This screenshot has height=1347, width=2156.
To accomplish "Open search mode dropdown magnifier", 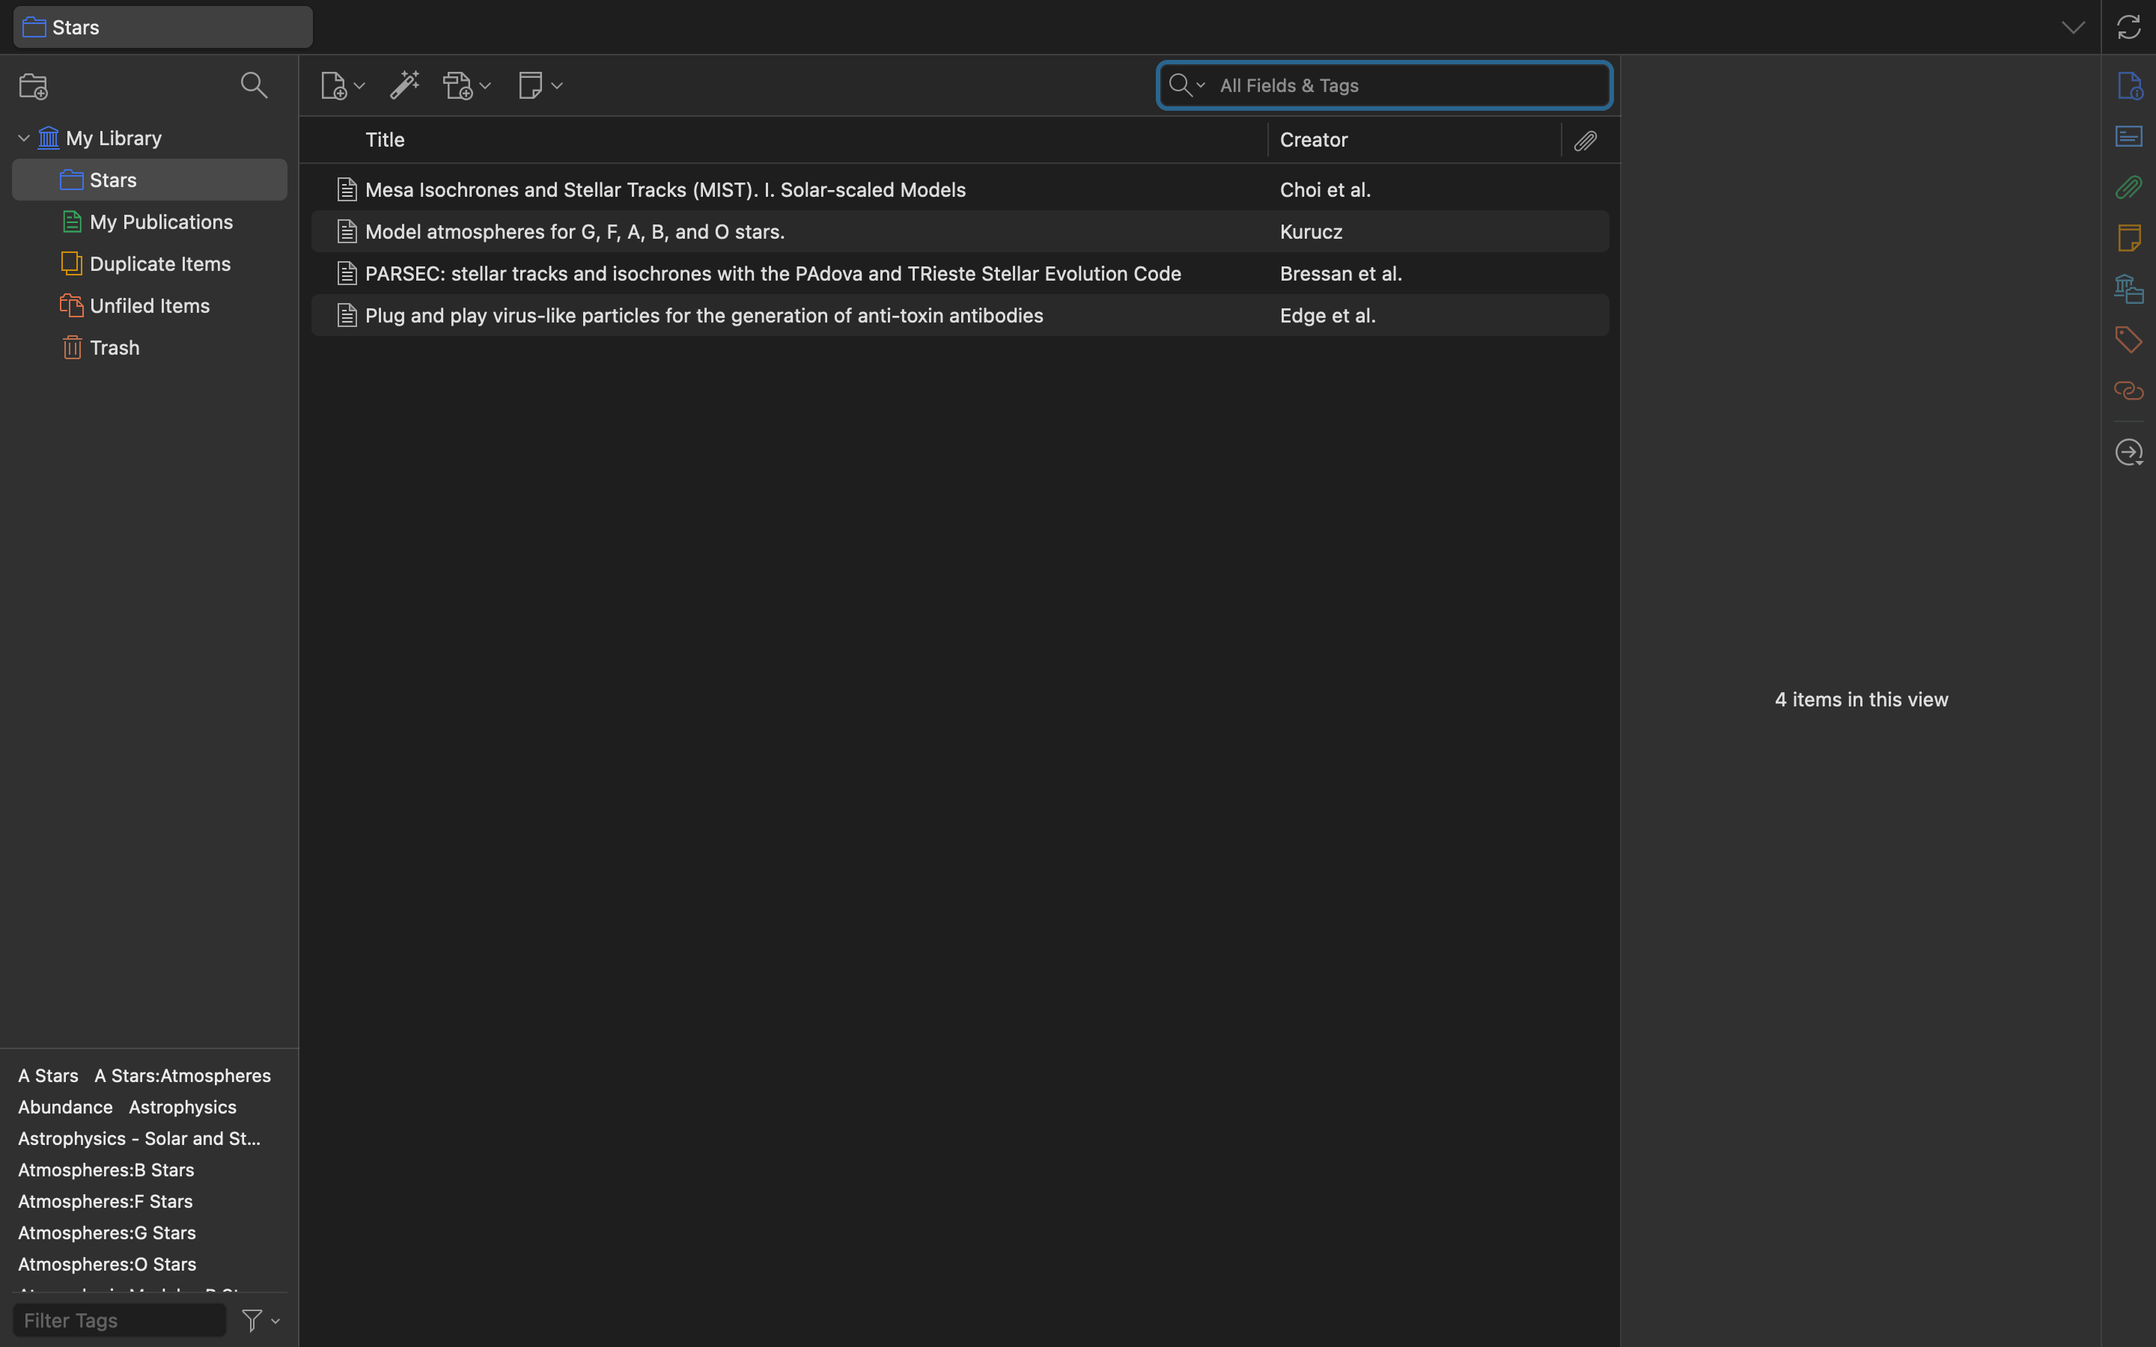I will (1187, 85).
